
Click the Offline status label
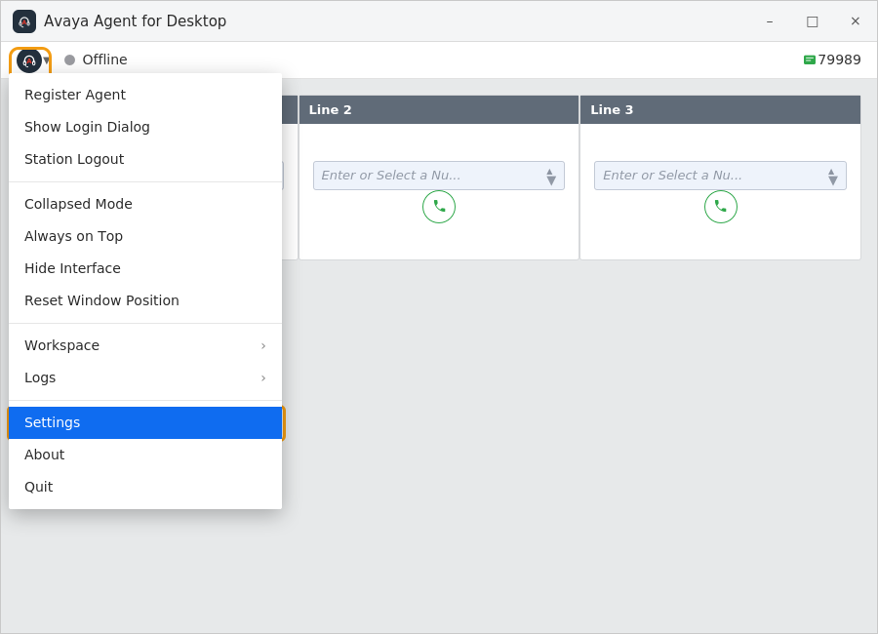pos(104,59)
